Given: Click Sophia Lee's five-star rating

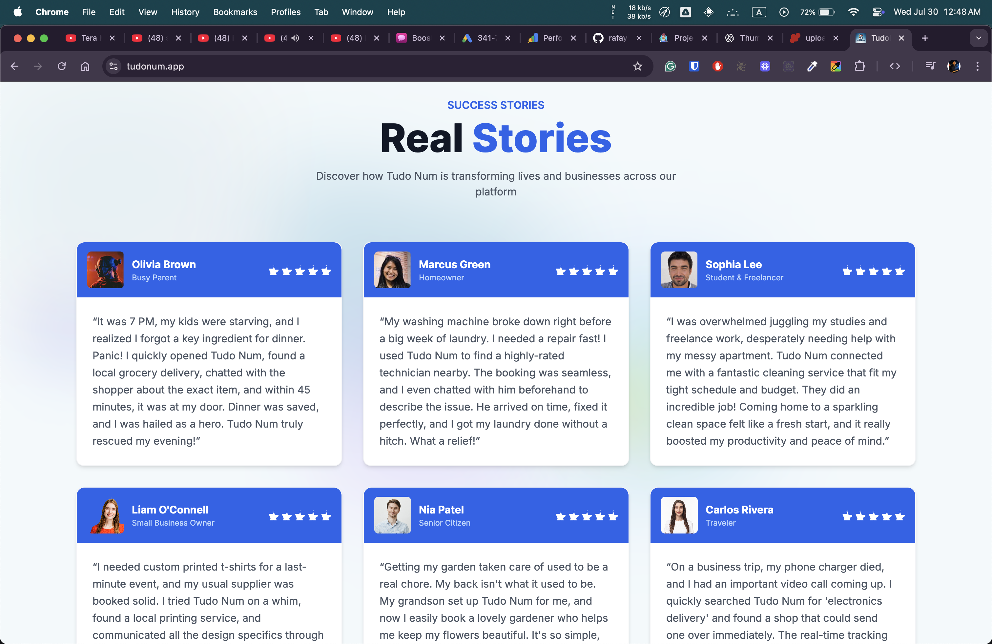Looking at the screenshot, I should click(x=873, y=271).
